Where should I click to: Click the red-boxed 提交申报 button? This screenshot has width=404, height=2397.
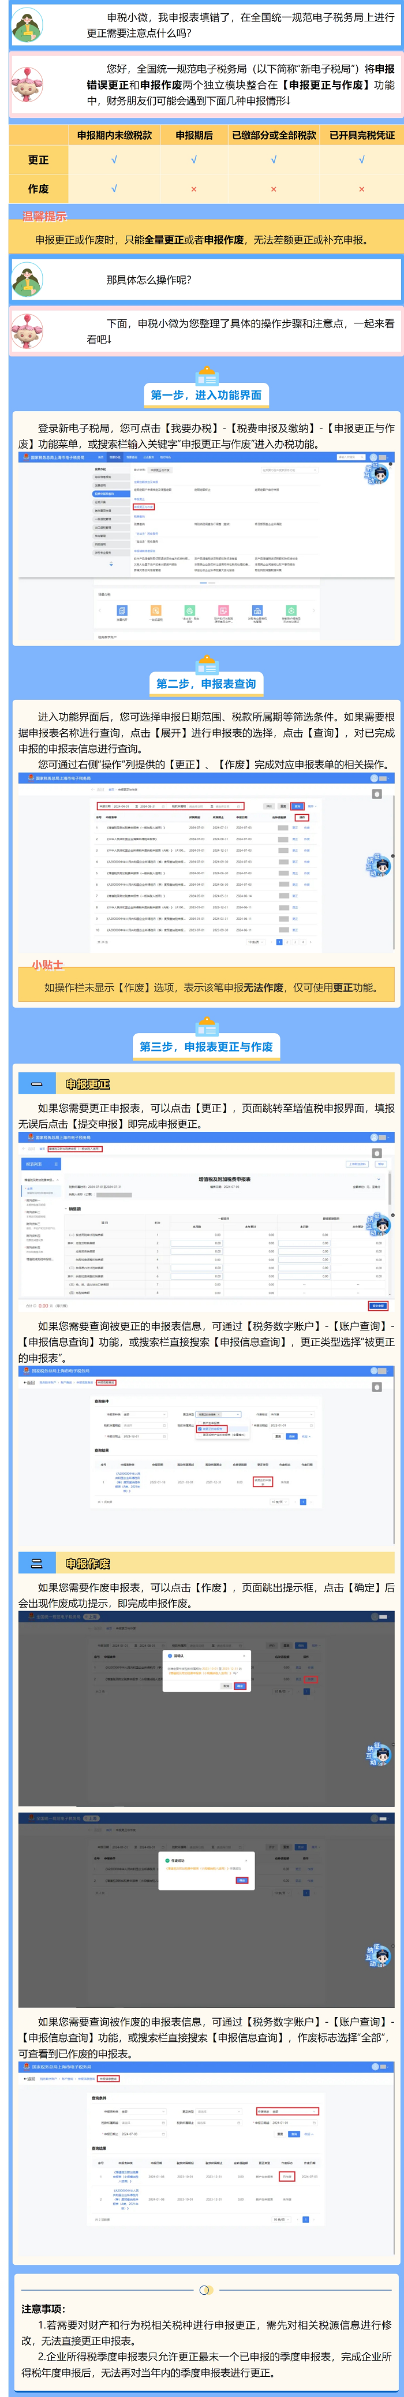(377, 1304)
